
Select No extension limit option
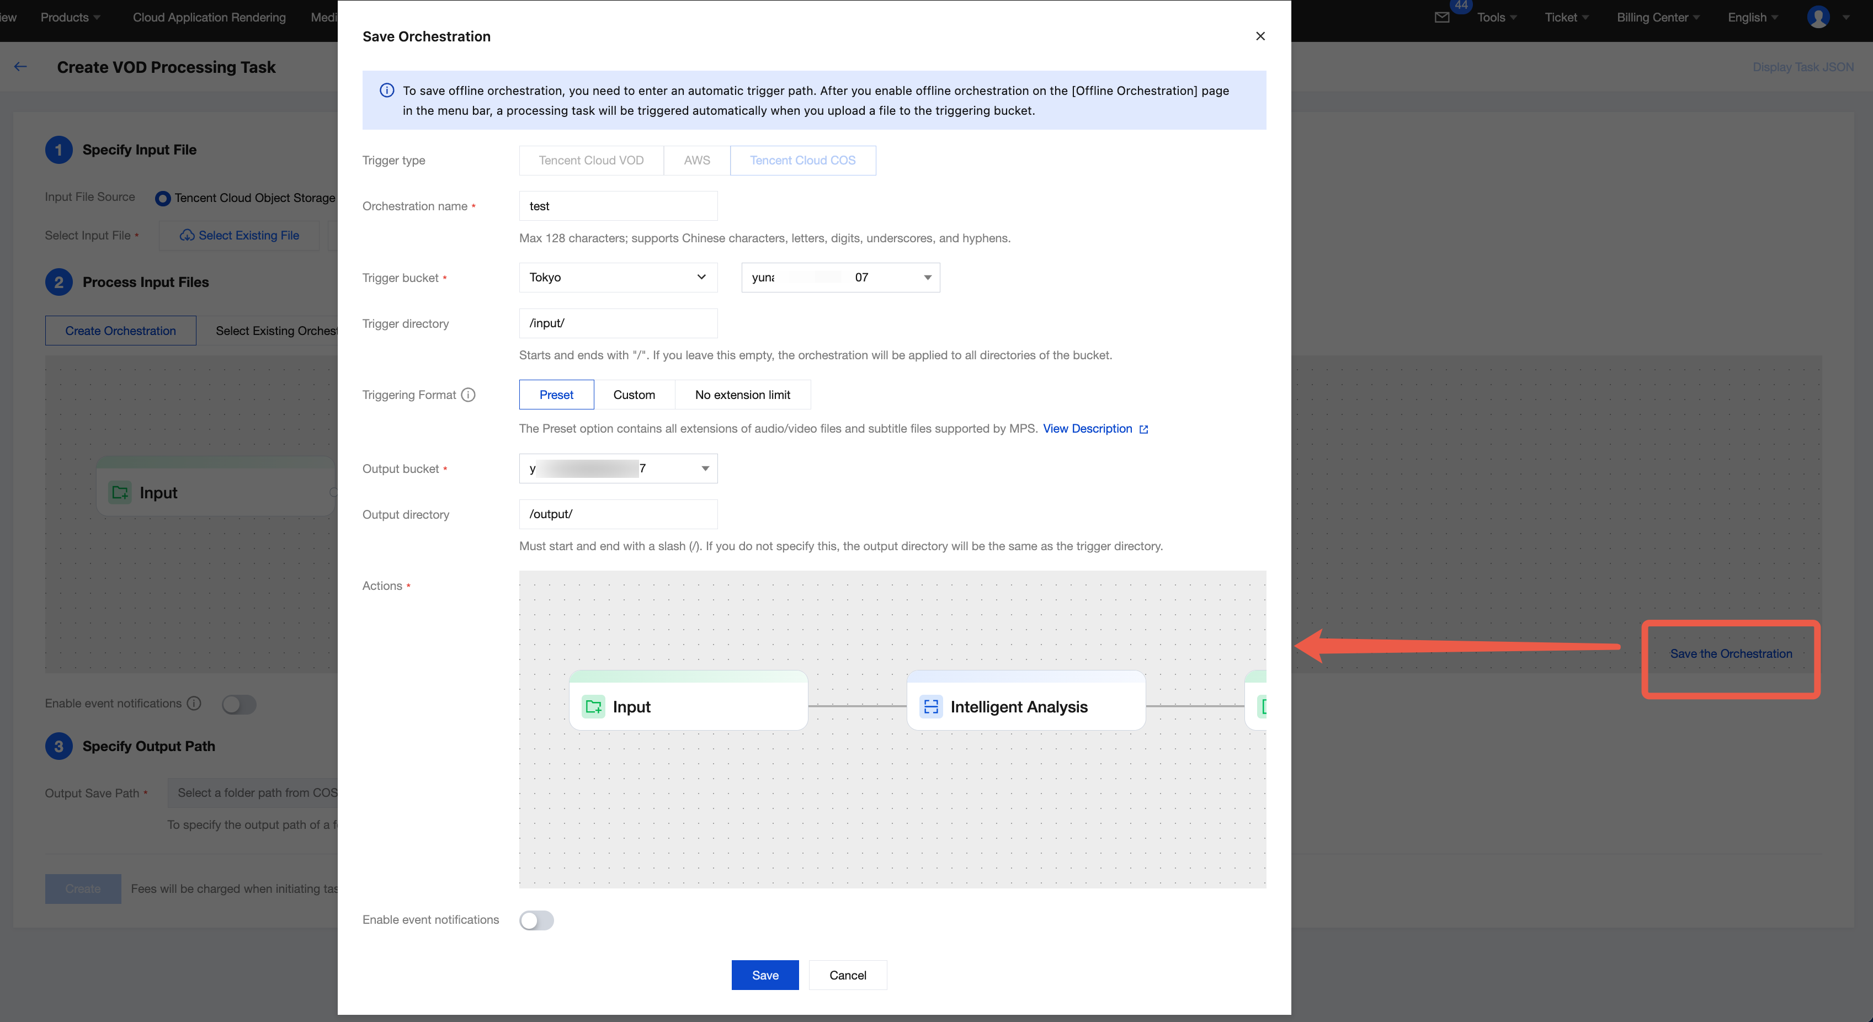click(x=742, y=395)
